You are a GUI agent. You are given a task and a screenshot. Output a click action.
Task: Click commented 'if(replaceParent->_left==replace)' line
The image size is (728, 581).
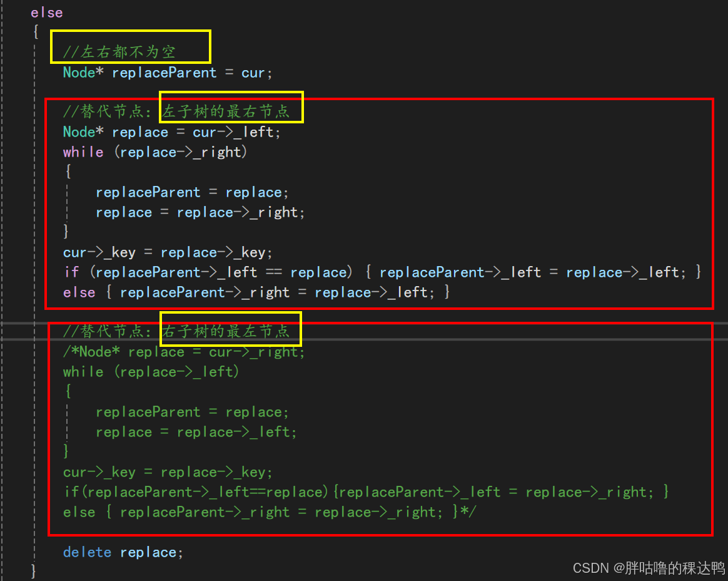366,492
